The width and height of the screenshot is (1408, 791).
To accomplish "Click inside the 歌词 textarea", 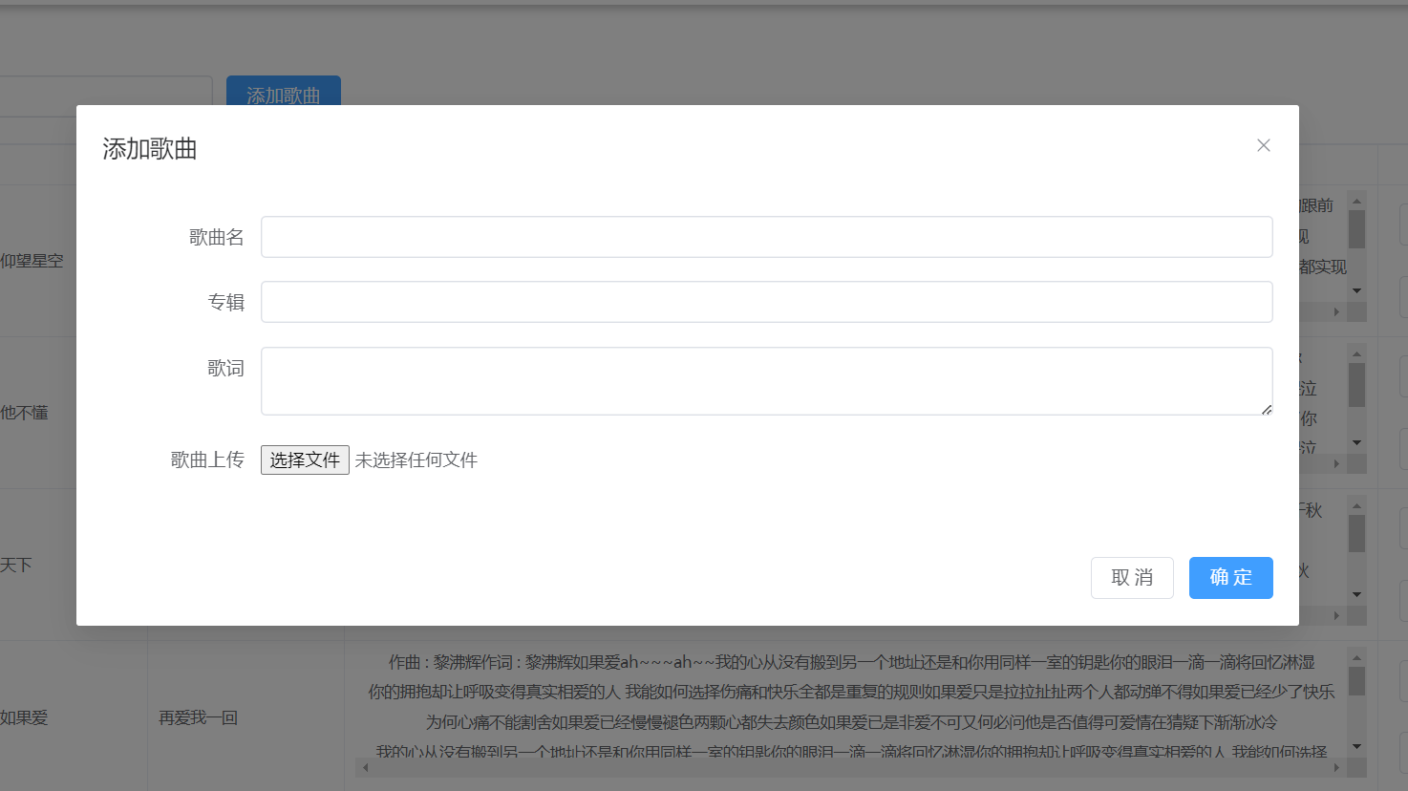I will click(766, 381).
